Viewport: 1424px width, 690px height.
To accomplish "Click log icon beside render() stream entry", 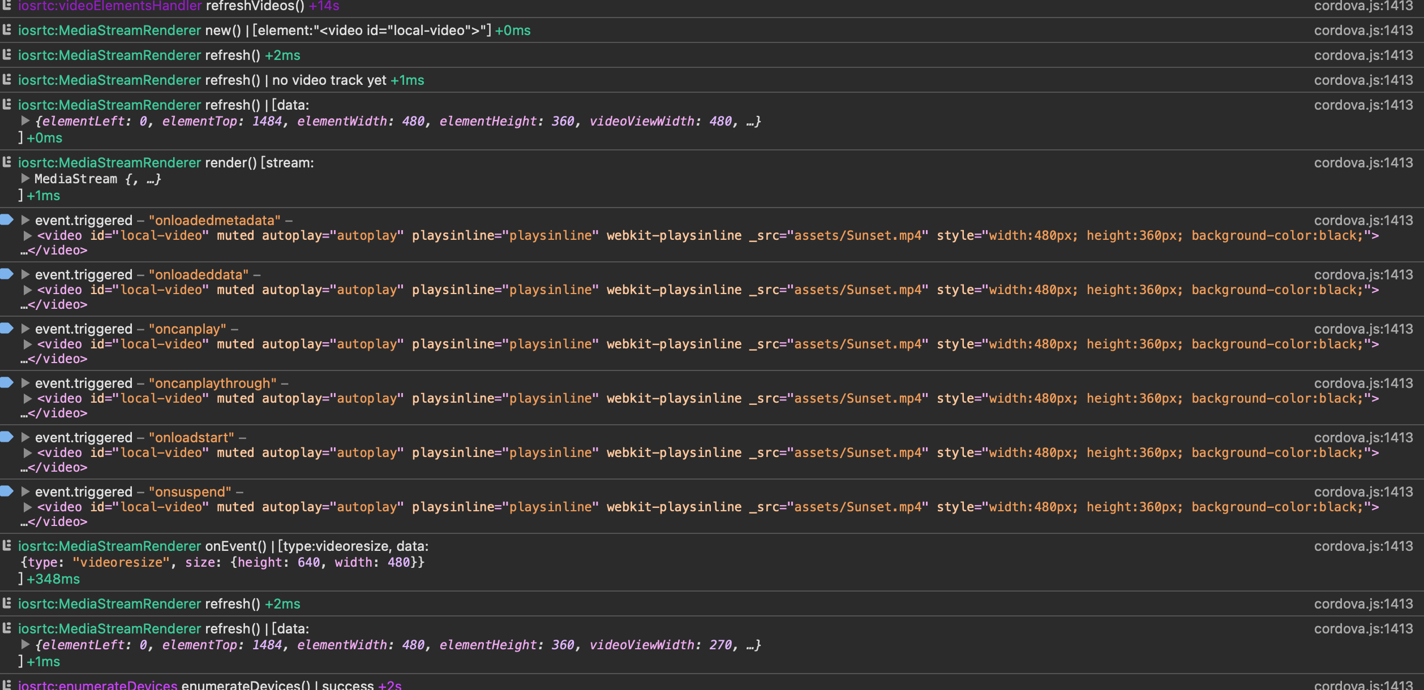I will pos(7,162).
